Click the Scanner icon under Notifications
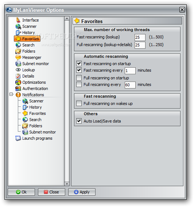The width and height of the screenshot is (194, 207). (x=25, y=101)
